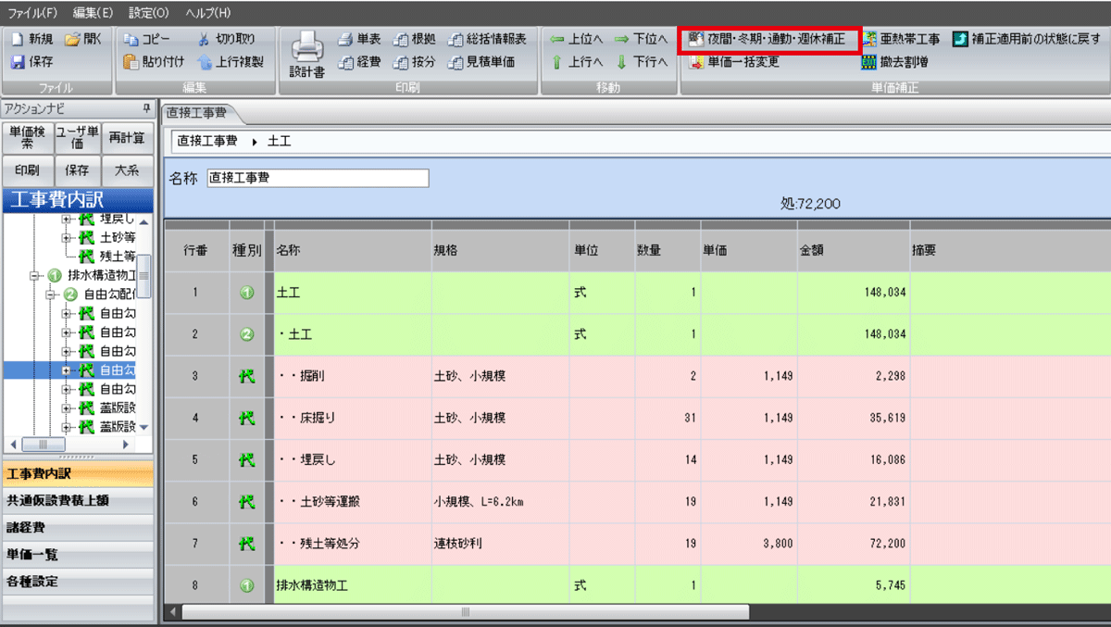This screenshot has height=627, width=1111.
Task: Revert with 補正適用前の状態に戻す icon
Action: [x=960, y=40]
